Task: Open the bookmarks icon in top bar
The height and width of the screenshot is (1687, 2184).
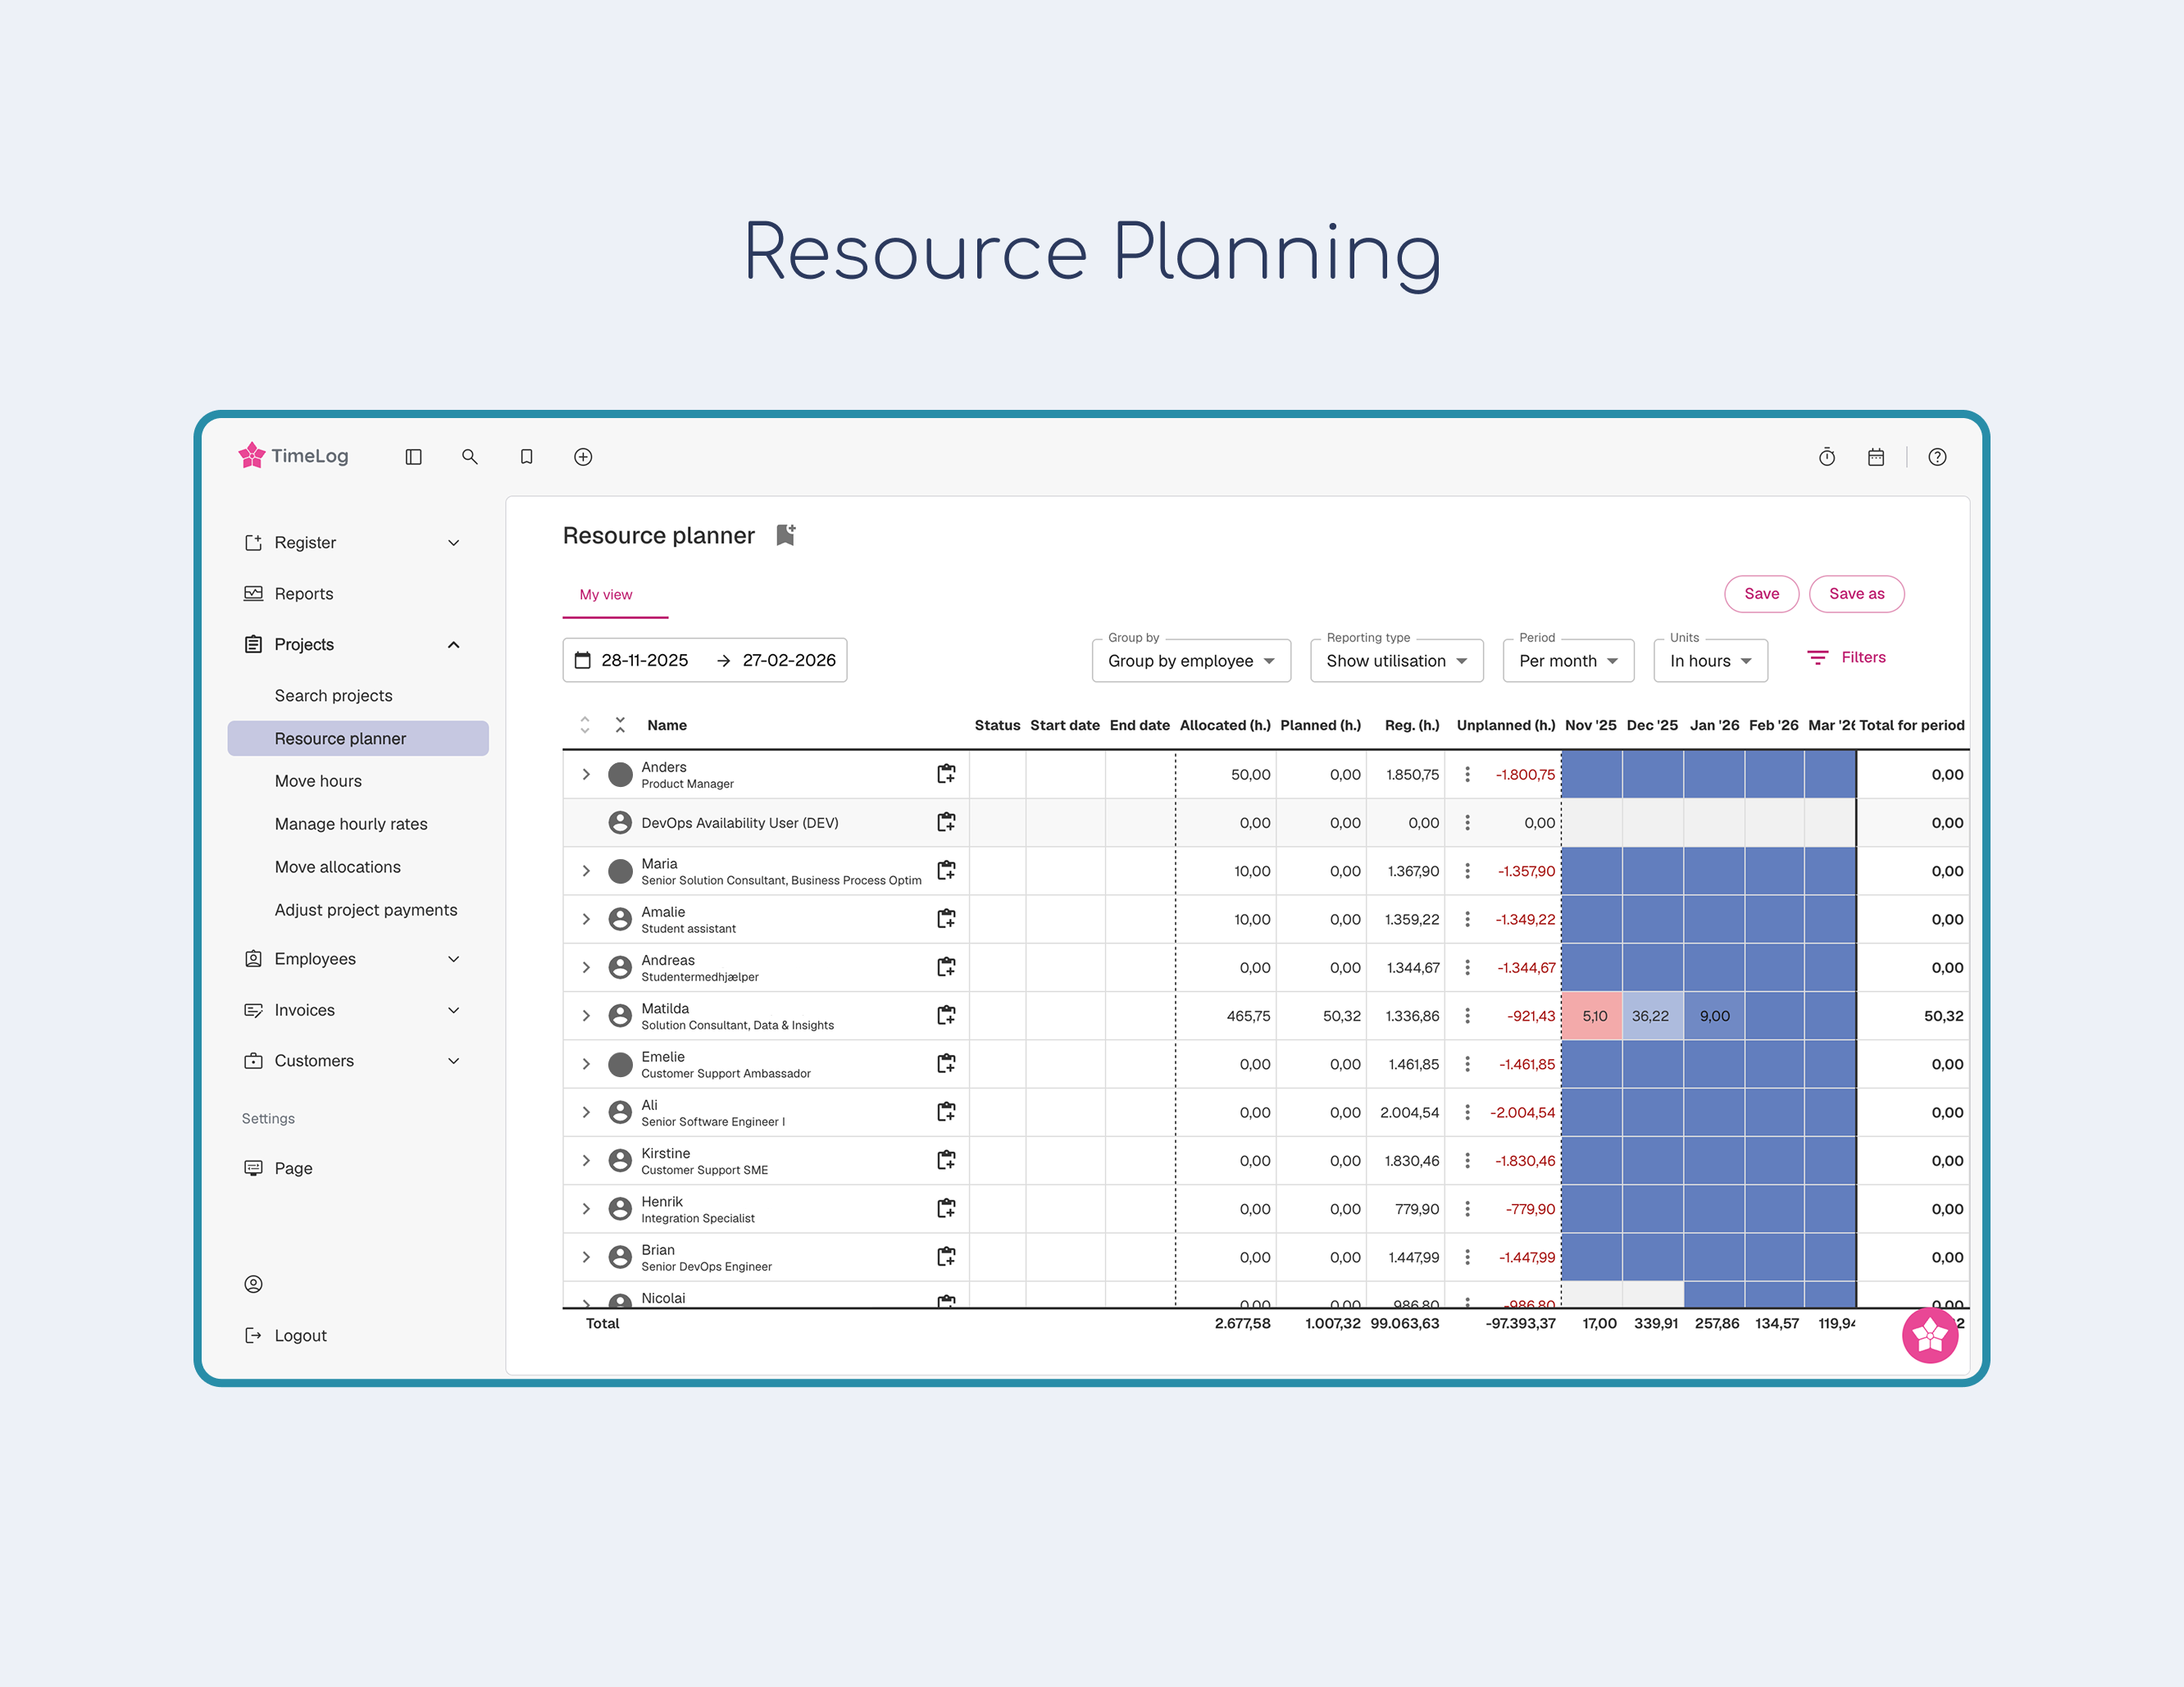Action: click(526, 457)
